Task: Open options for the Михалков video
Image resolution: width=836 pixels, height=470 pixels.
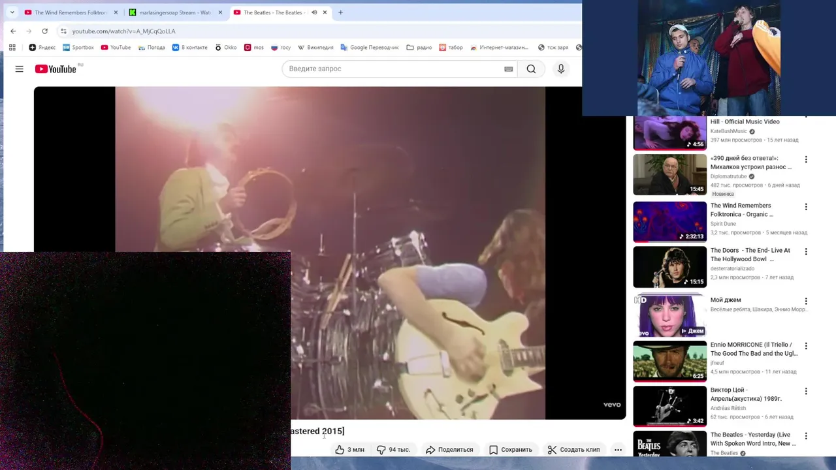Action: (x=806, y=159)
